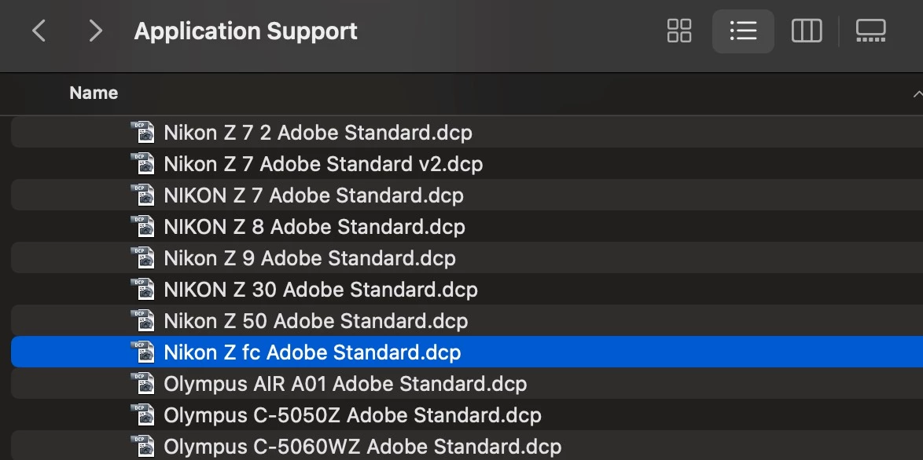Switch to list view
Screen dimensions: 923x460
coord(743,31)
